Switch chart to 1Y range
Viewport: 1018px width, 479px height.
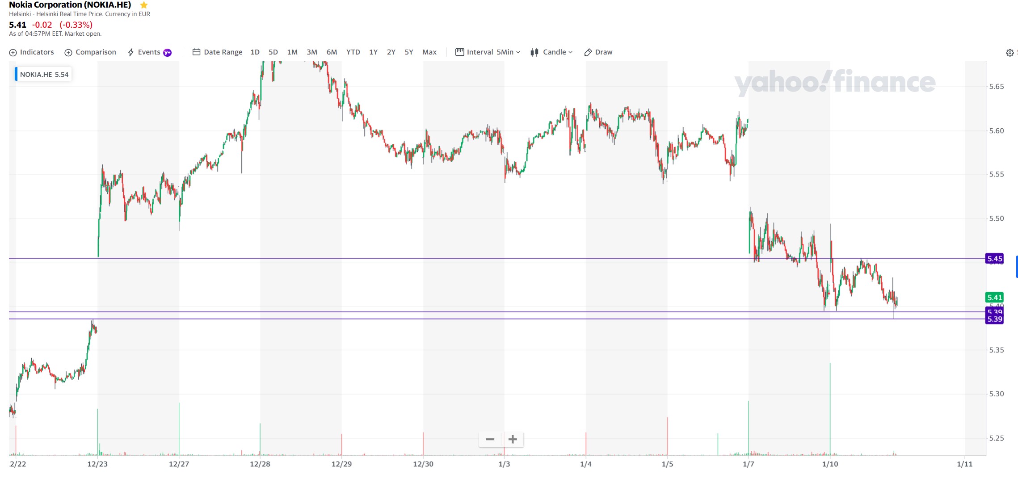pyautogui.click(x=373, y=52)
